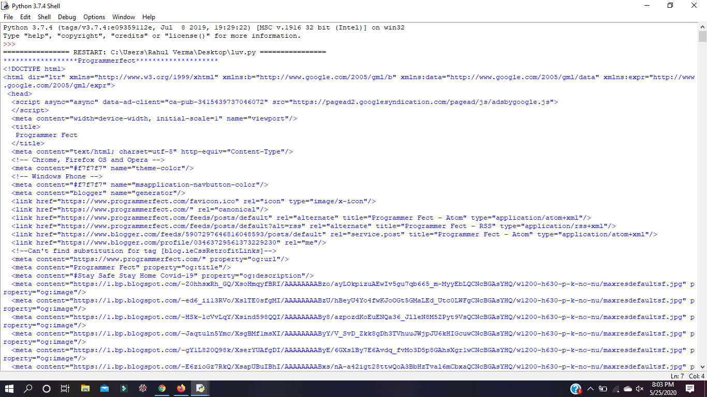Image resolution: width=707 pixels, height=397 pixels.
Task: Open the taskbar search magnifier
Action: click(x=28, y=389)
